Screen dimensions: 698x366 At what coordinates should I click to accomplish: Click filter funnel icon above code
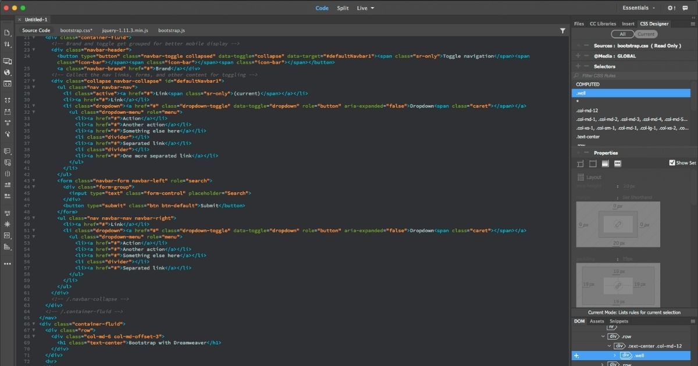[x=562, y=30]
